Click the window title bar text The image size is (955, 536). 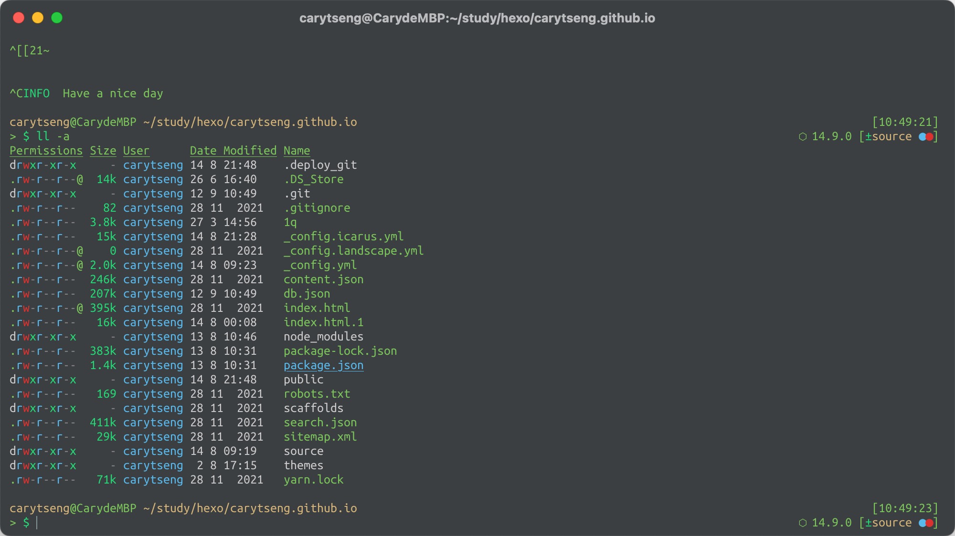tap(477, 18)
